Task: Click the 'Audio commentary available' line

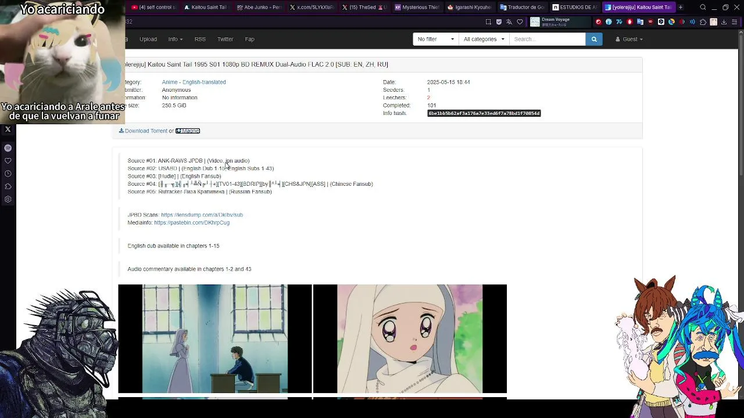Action: click(x=189, y=269)
